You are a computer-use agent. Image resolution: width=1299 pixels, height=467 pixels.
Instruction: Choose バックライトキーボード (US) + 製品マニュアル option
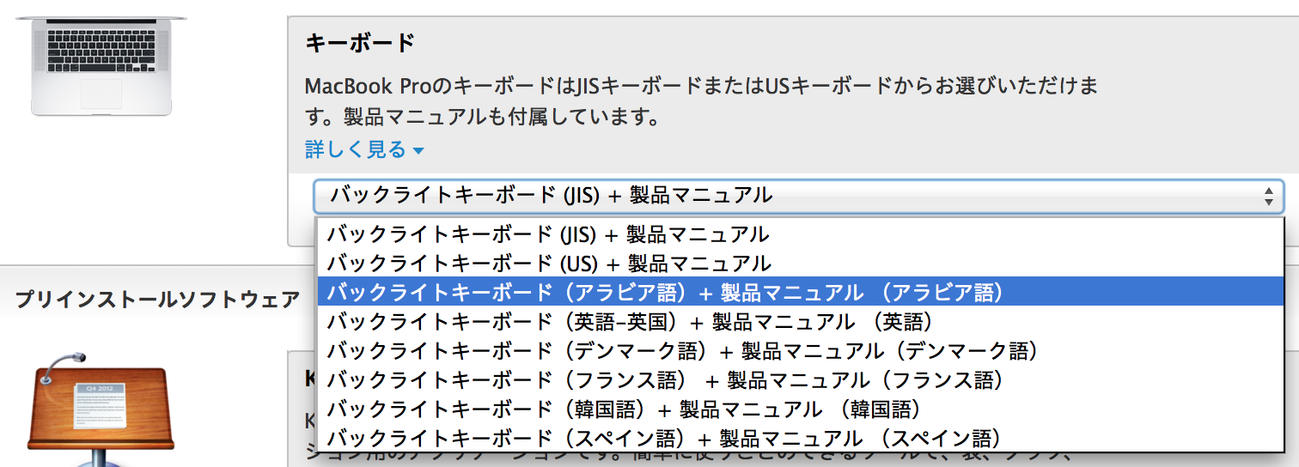point(802,263)
